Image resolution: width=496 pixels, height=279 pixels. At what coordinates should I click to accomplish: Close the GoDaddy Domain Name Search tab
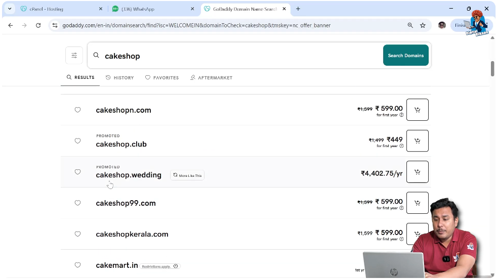(284, 9)
